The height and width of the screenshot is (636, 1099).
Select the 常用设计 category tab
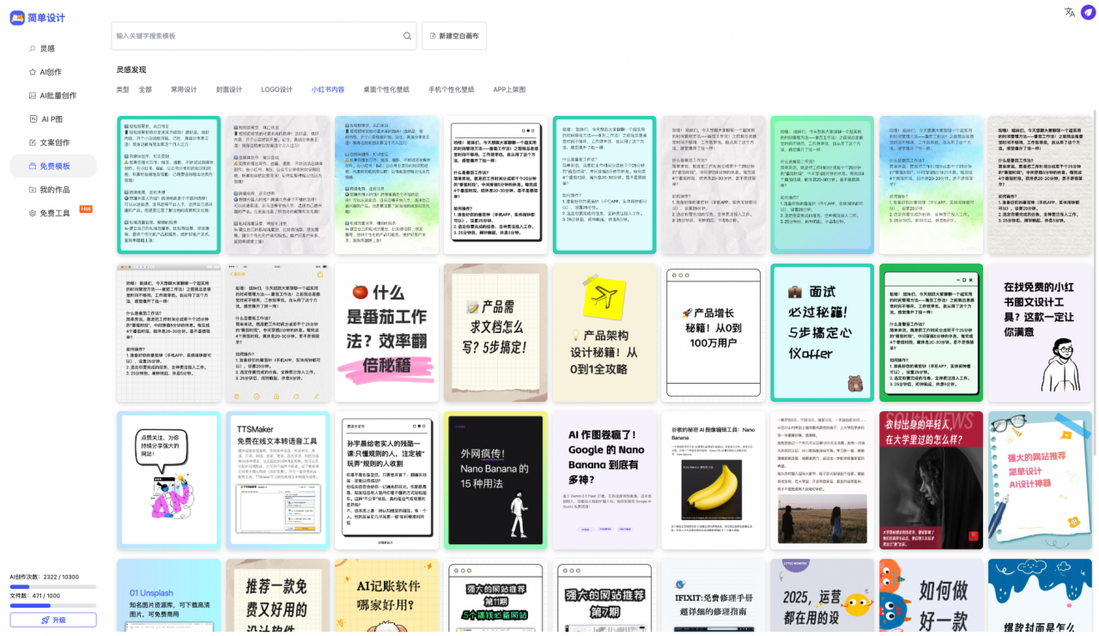point(185,88)
